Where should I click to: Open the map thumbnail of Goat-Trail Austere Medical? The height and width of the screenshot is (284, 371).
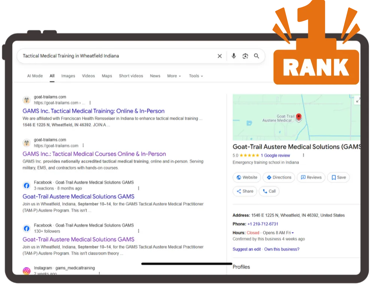click(297, 117)
